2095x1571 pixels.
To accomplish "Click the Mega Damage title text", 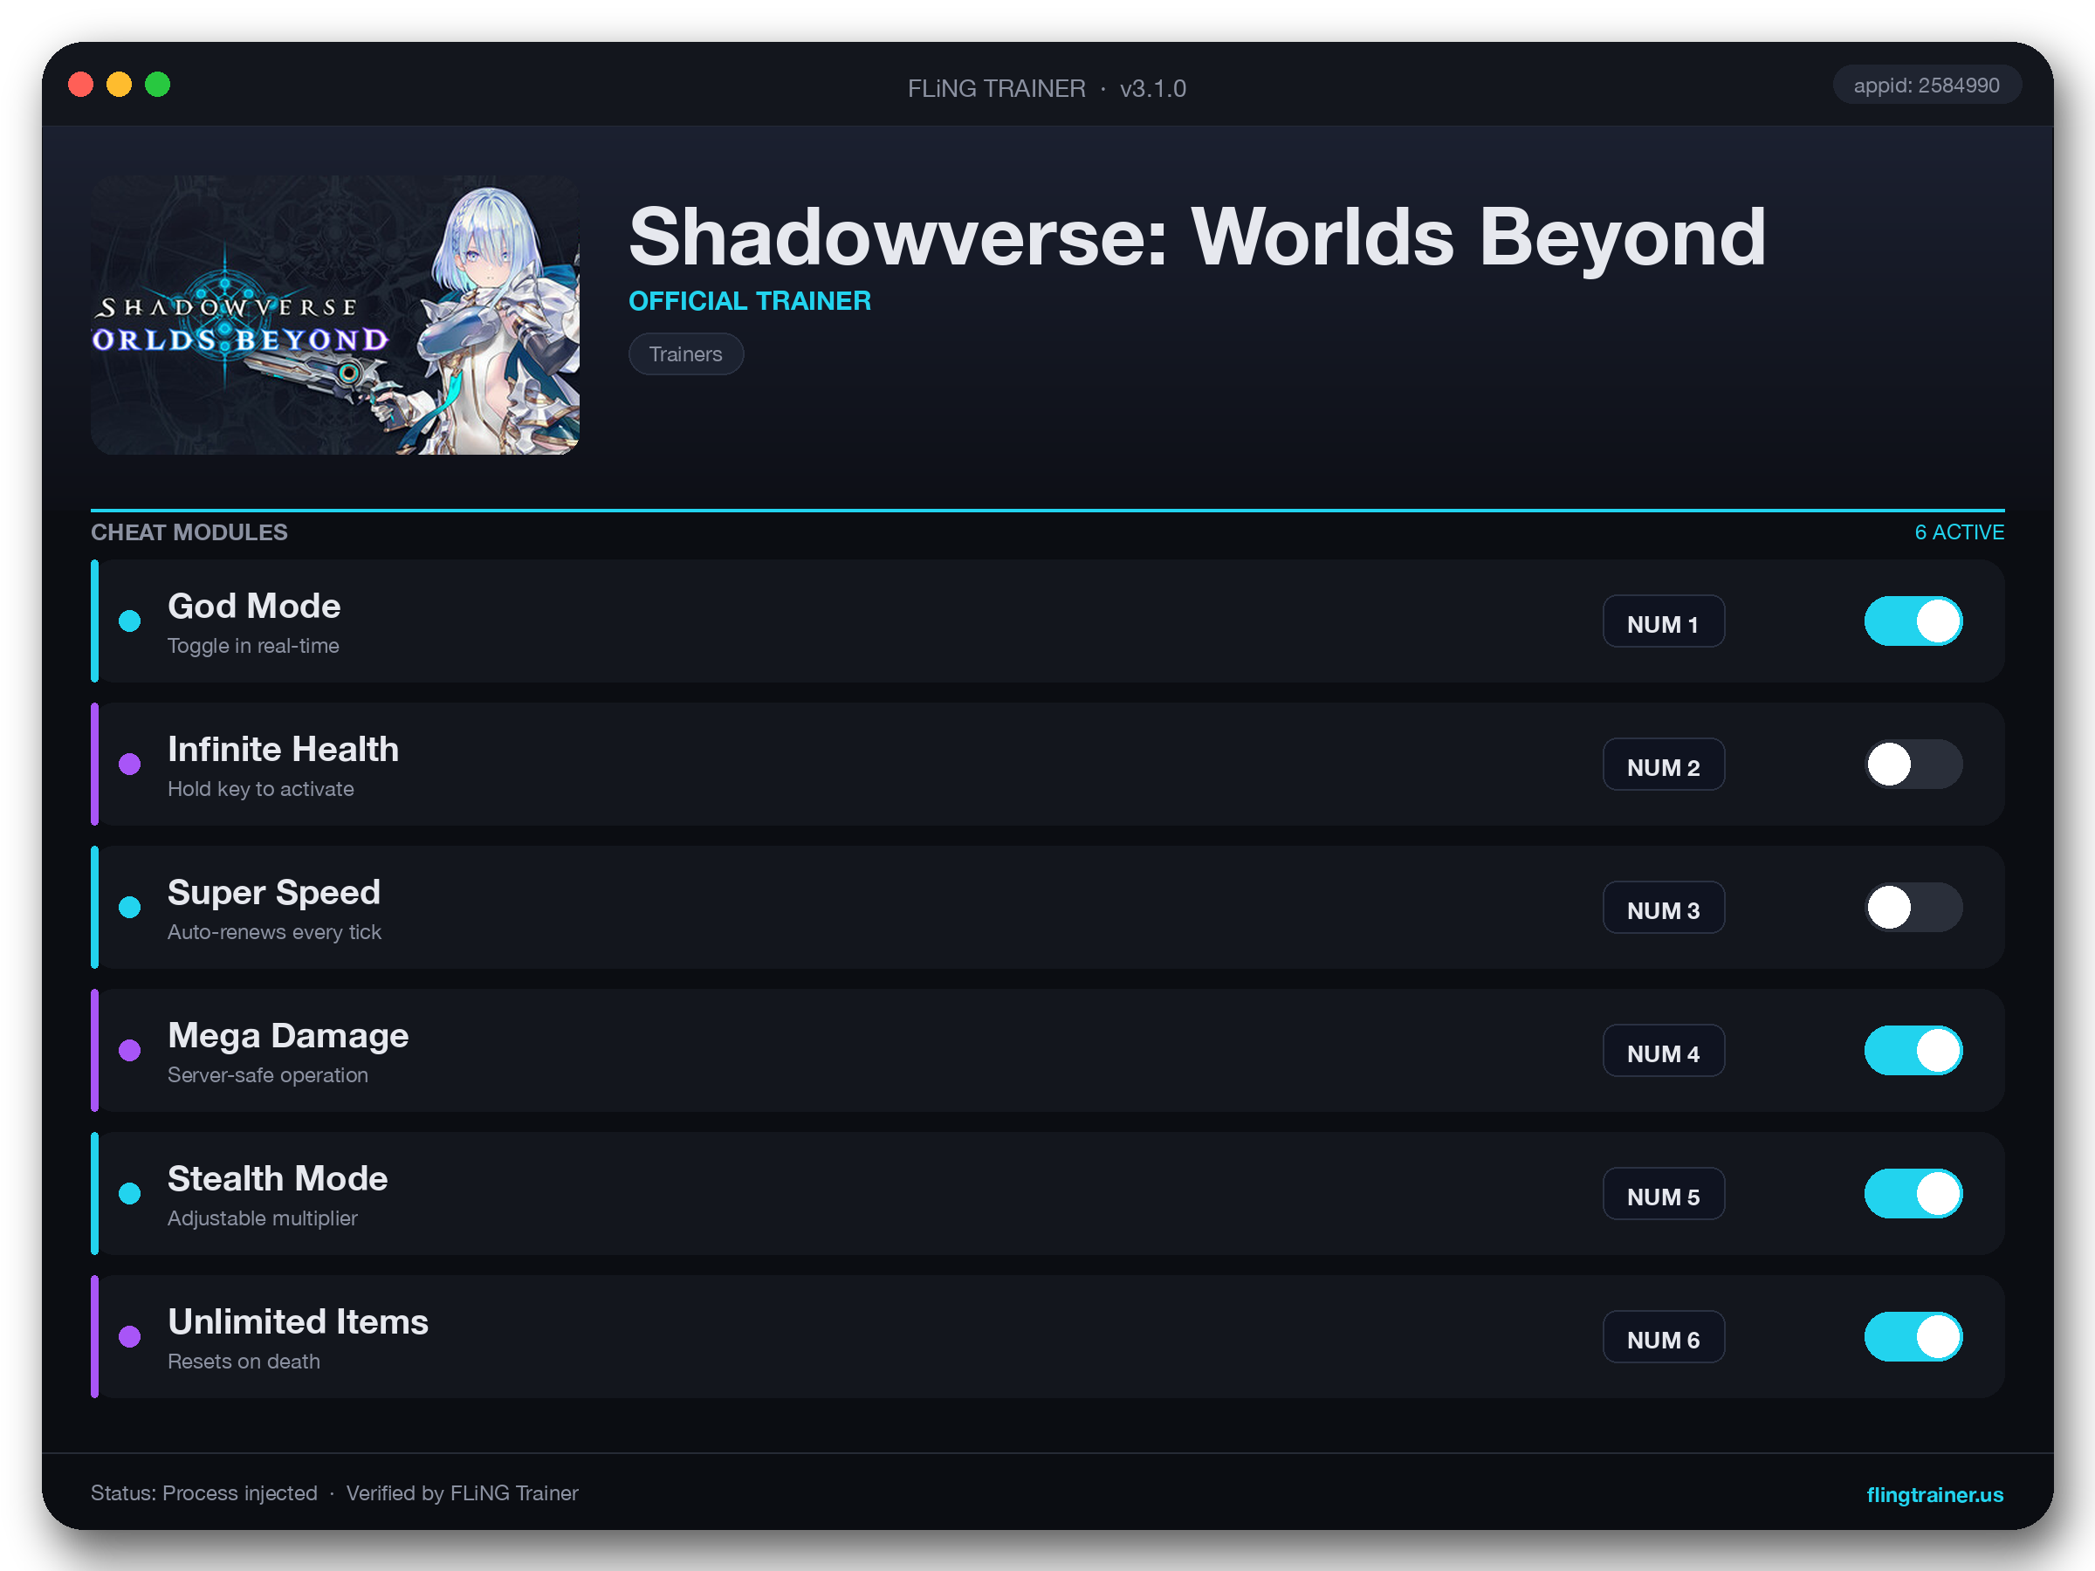I will pyautogui.click(x=288, y=1035).
